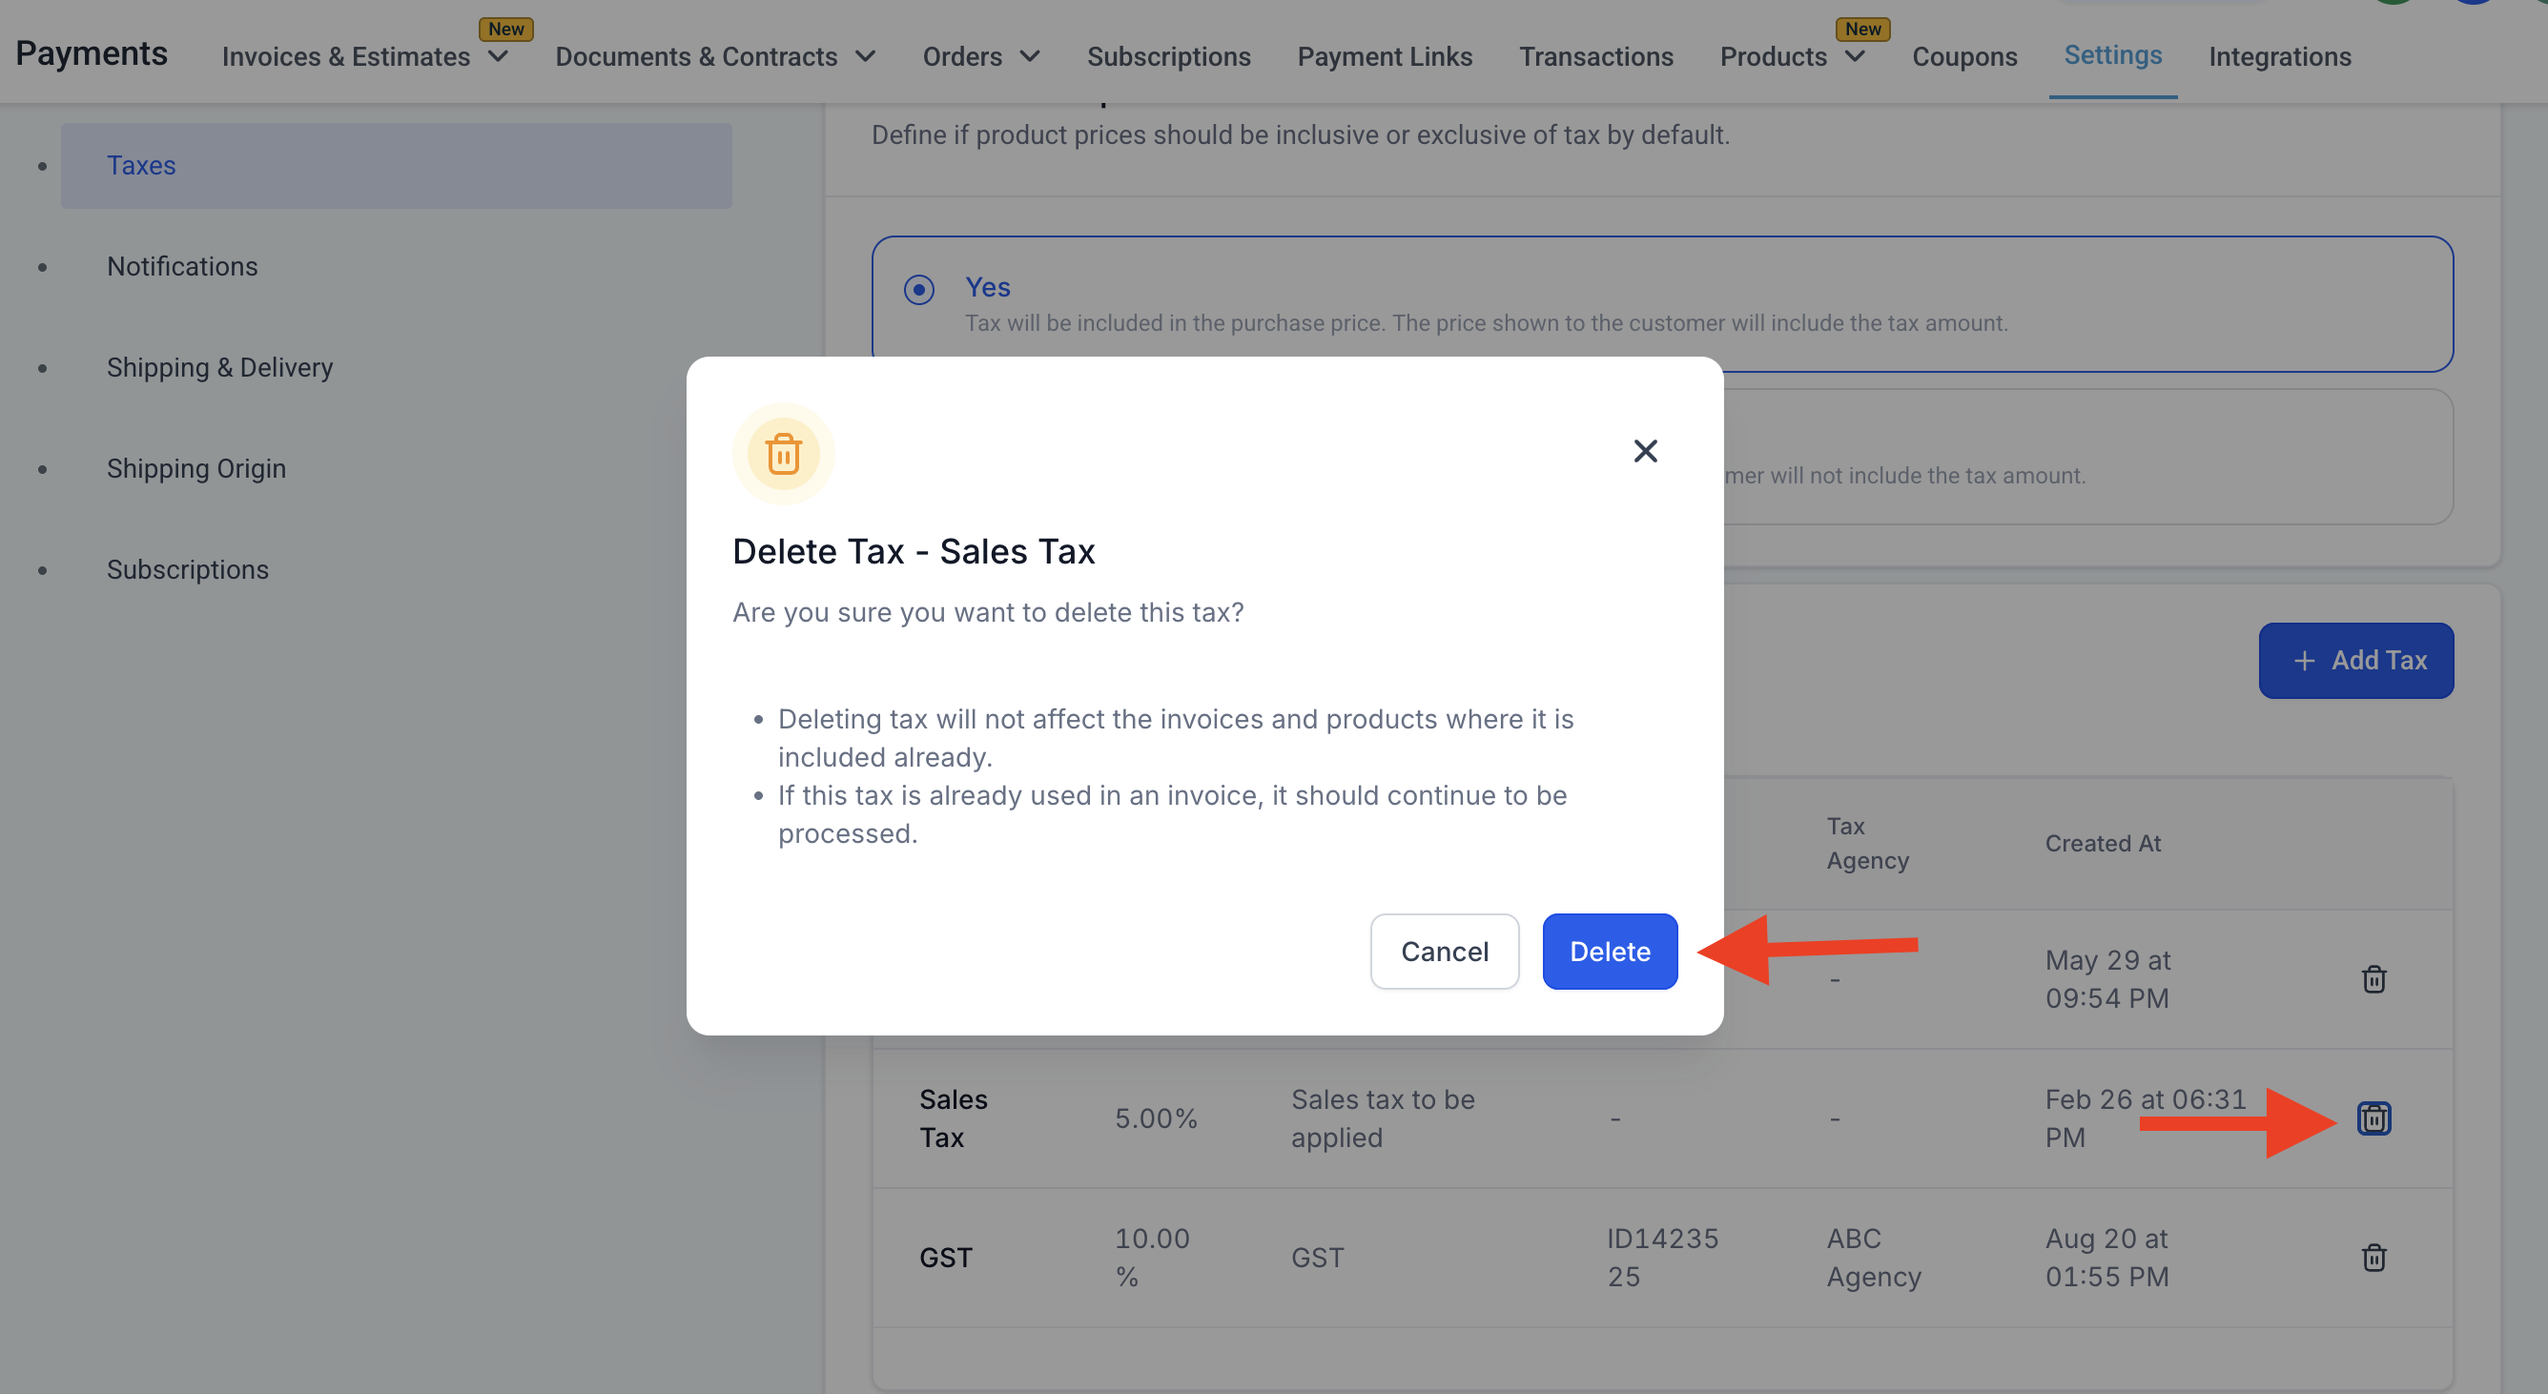Expand Documents & Contracts dropdown chevron

pos(866,57)
